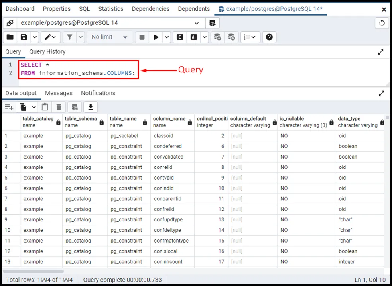Switch to the Dependencies tab

[150, 9]
